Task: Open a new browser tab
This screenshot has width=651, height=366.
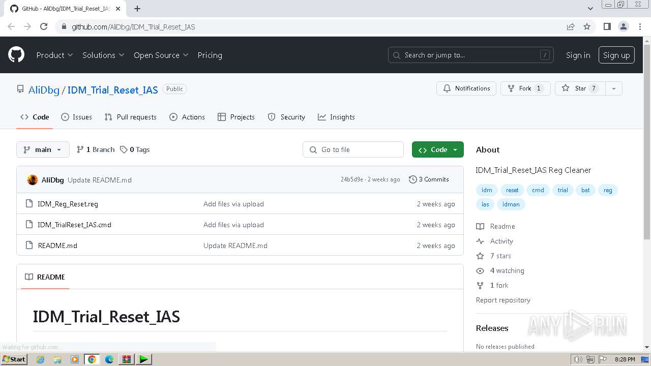Action: click(x=137, y=9)
